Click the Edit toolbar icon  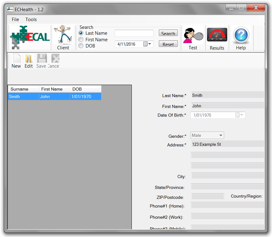click(x=29, y=61)
